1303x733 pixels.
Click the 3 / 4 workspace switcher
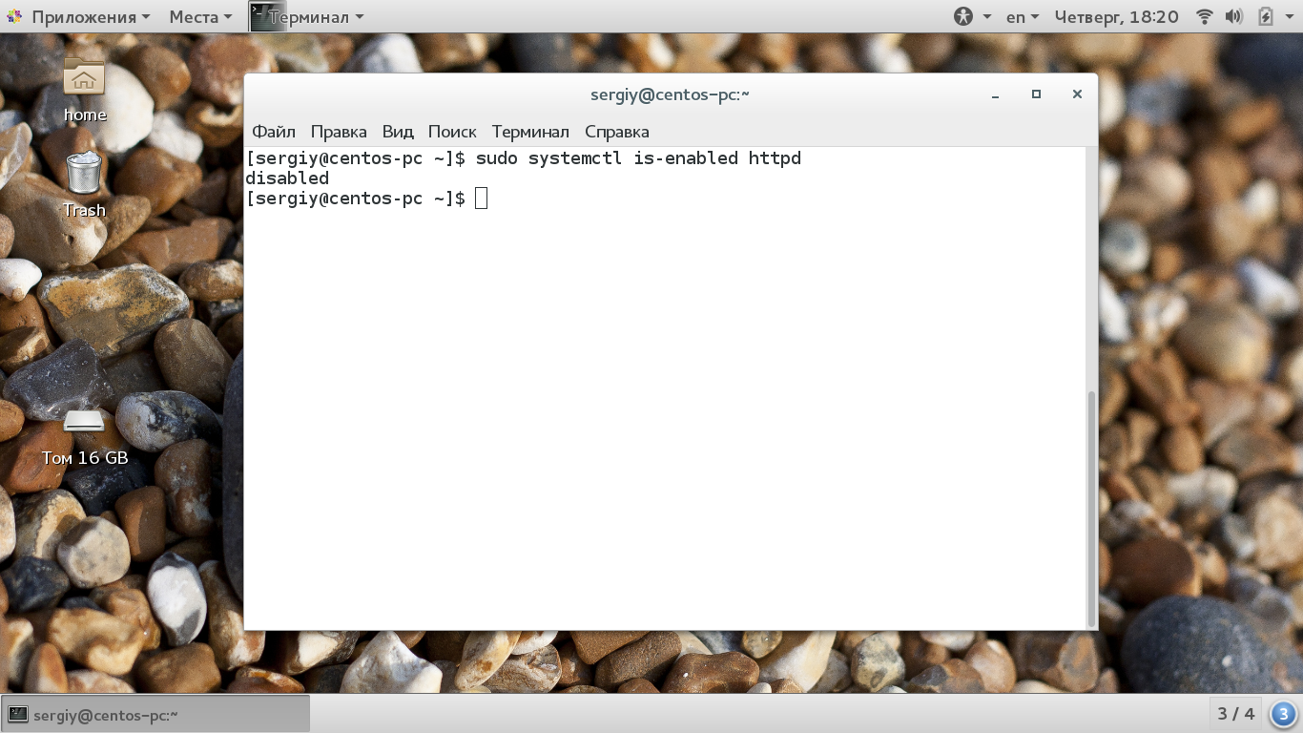(1236, 714)
